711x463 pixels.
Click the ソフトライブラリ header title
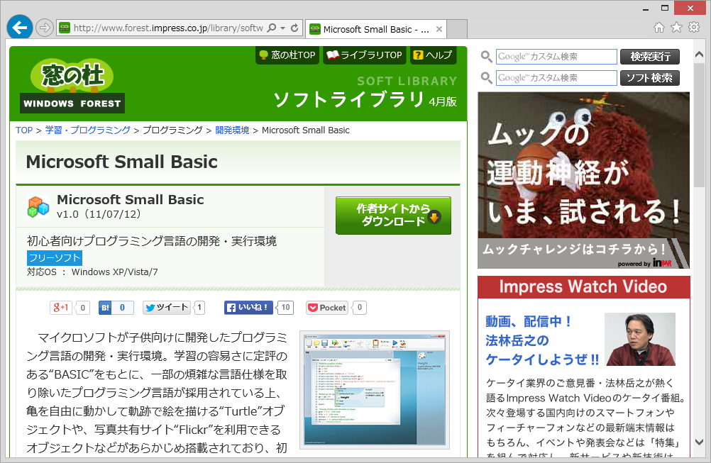coord(350,99)
